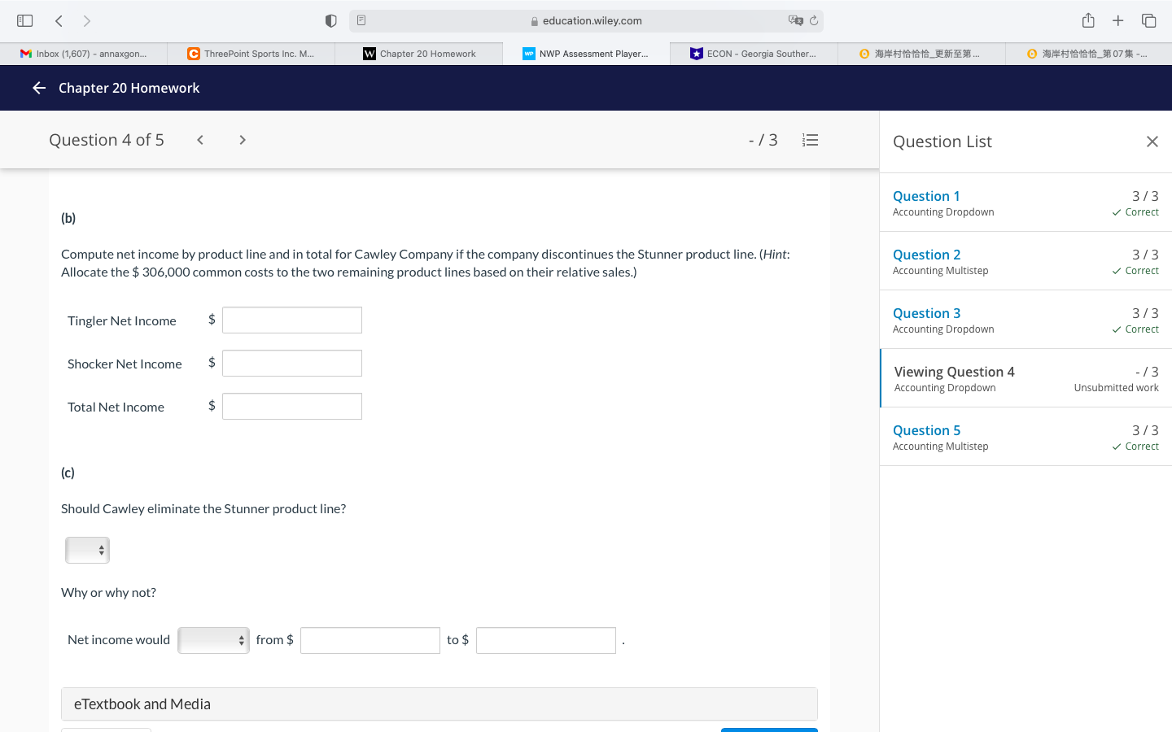Open the "Net income would" dropdown
This screenshot has width=1172, height=732.
[213, 640]
